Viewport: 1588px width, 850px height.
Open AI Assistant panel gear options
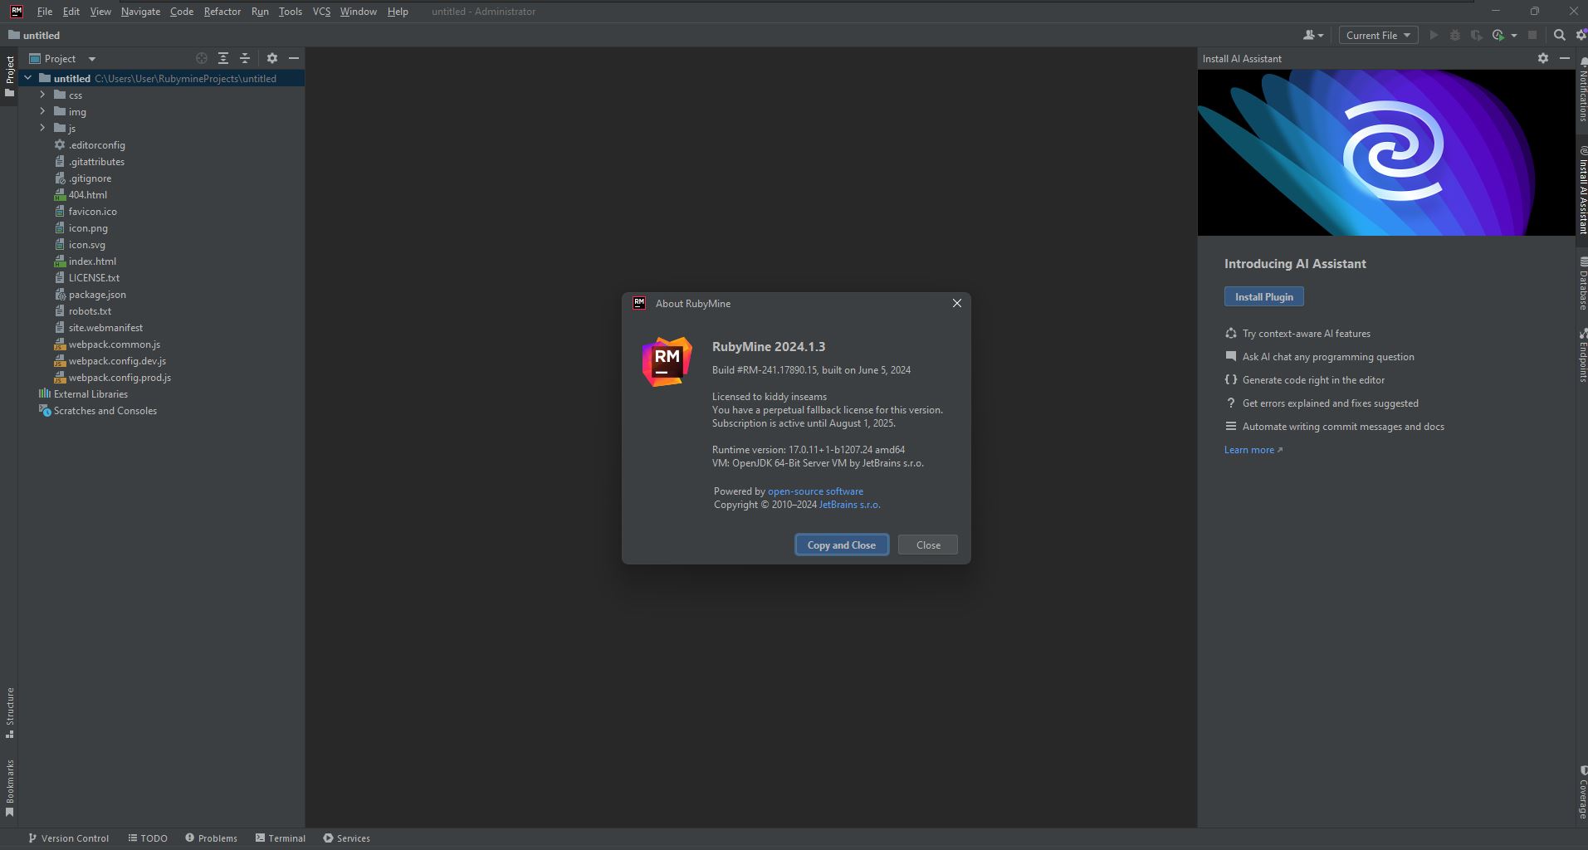1542,58
